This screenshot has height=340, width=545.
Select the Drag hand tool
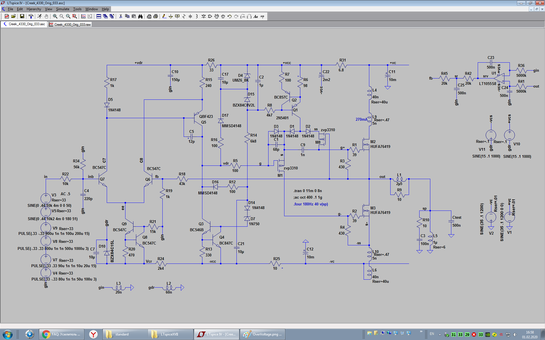[x=223, y=16]
